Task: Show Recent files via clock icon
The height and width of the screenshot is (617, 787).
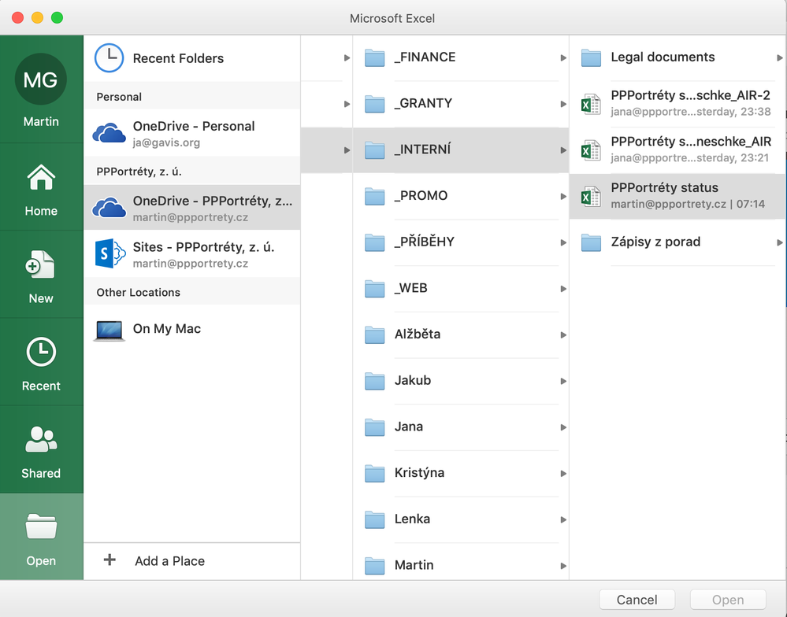Action: coord(41,353)
